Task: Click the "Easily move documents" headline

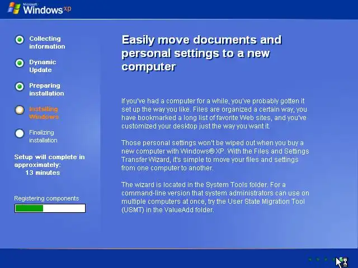Action: pos(201,53)
